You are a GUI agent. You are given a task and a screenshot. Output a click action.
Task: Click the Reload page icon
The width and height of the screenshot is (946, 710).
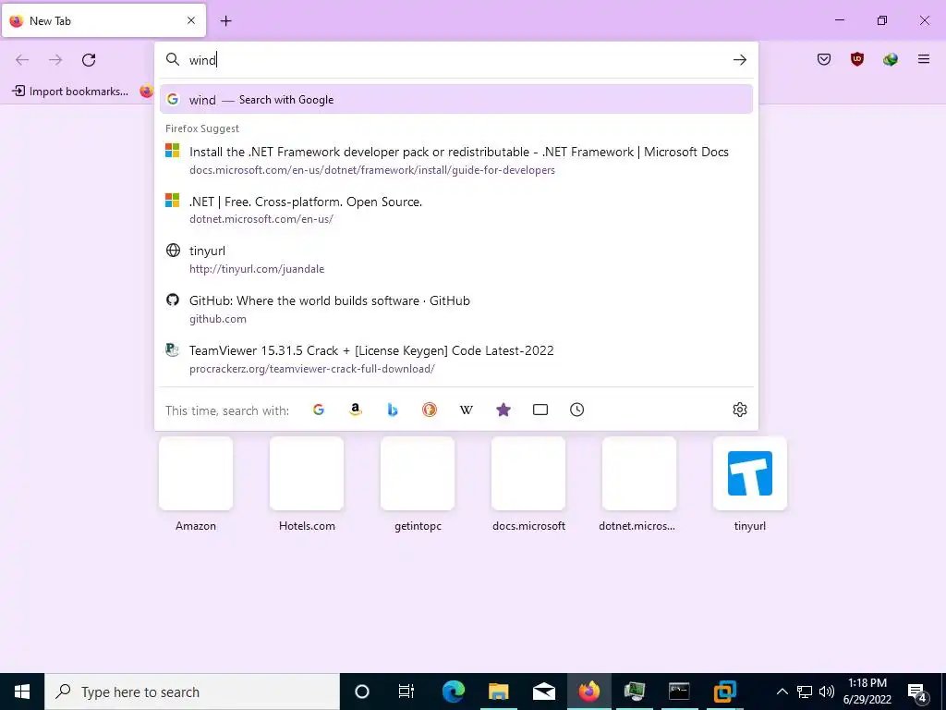(x=89, y=60)
